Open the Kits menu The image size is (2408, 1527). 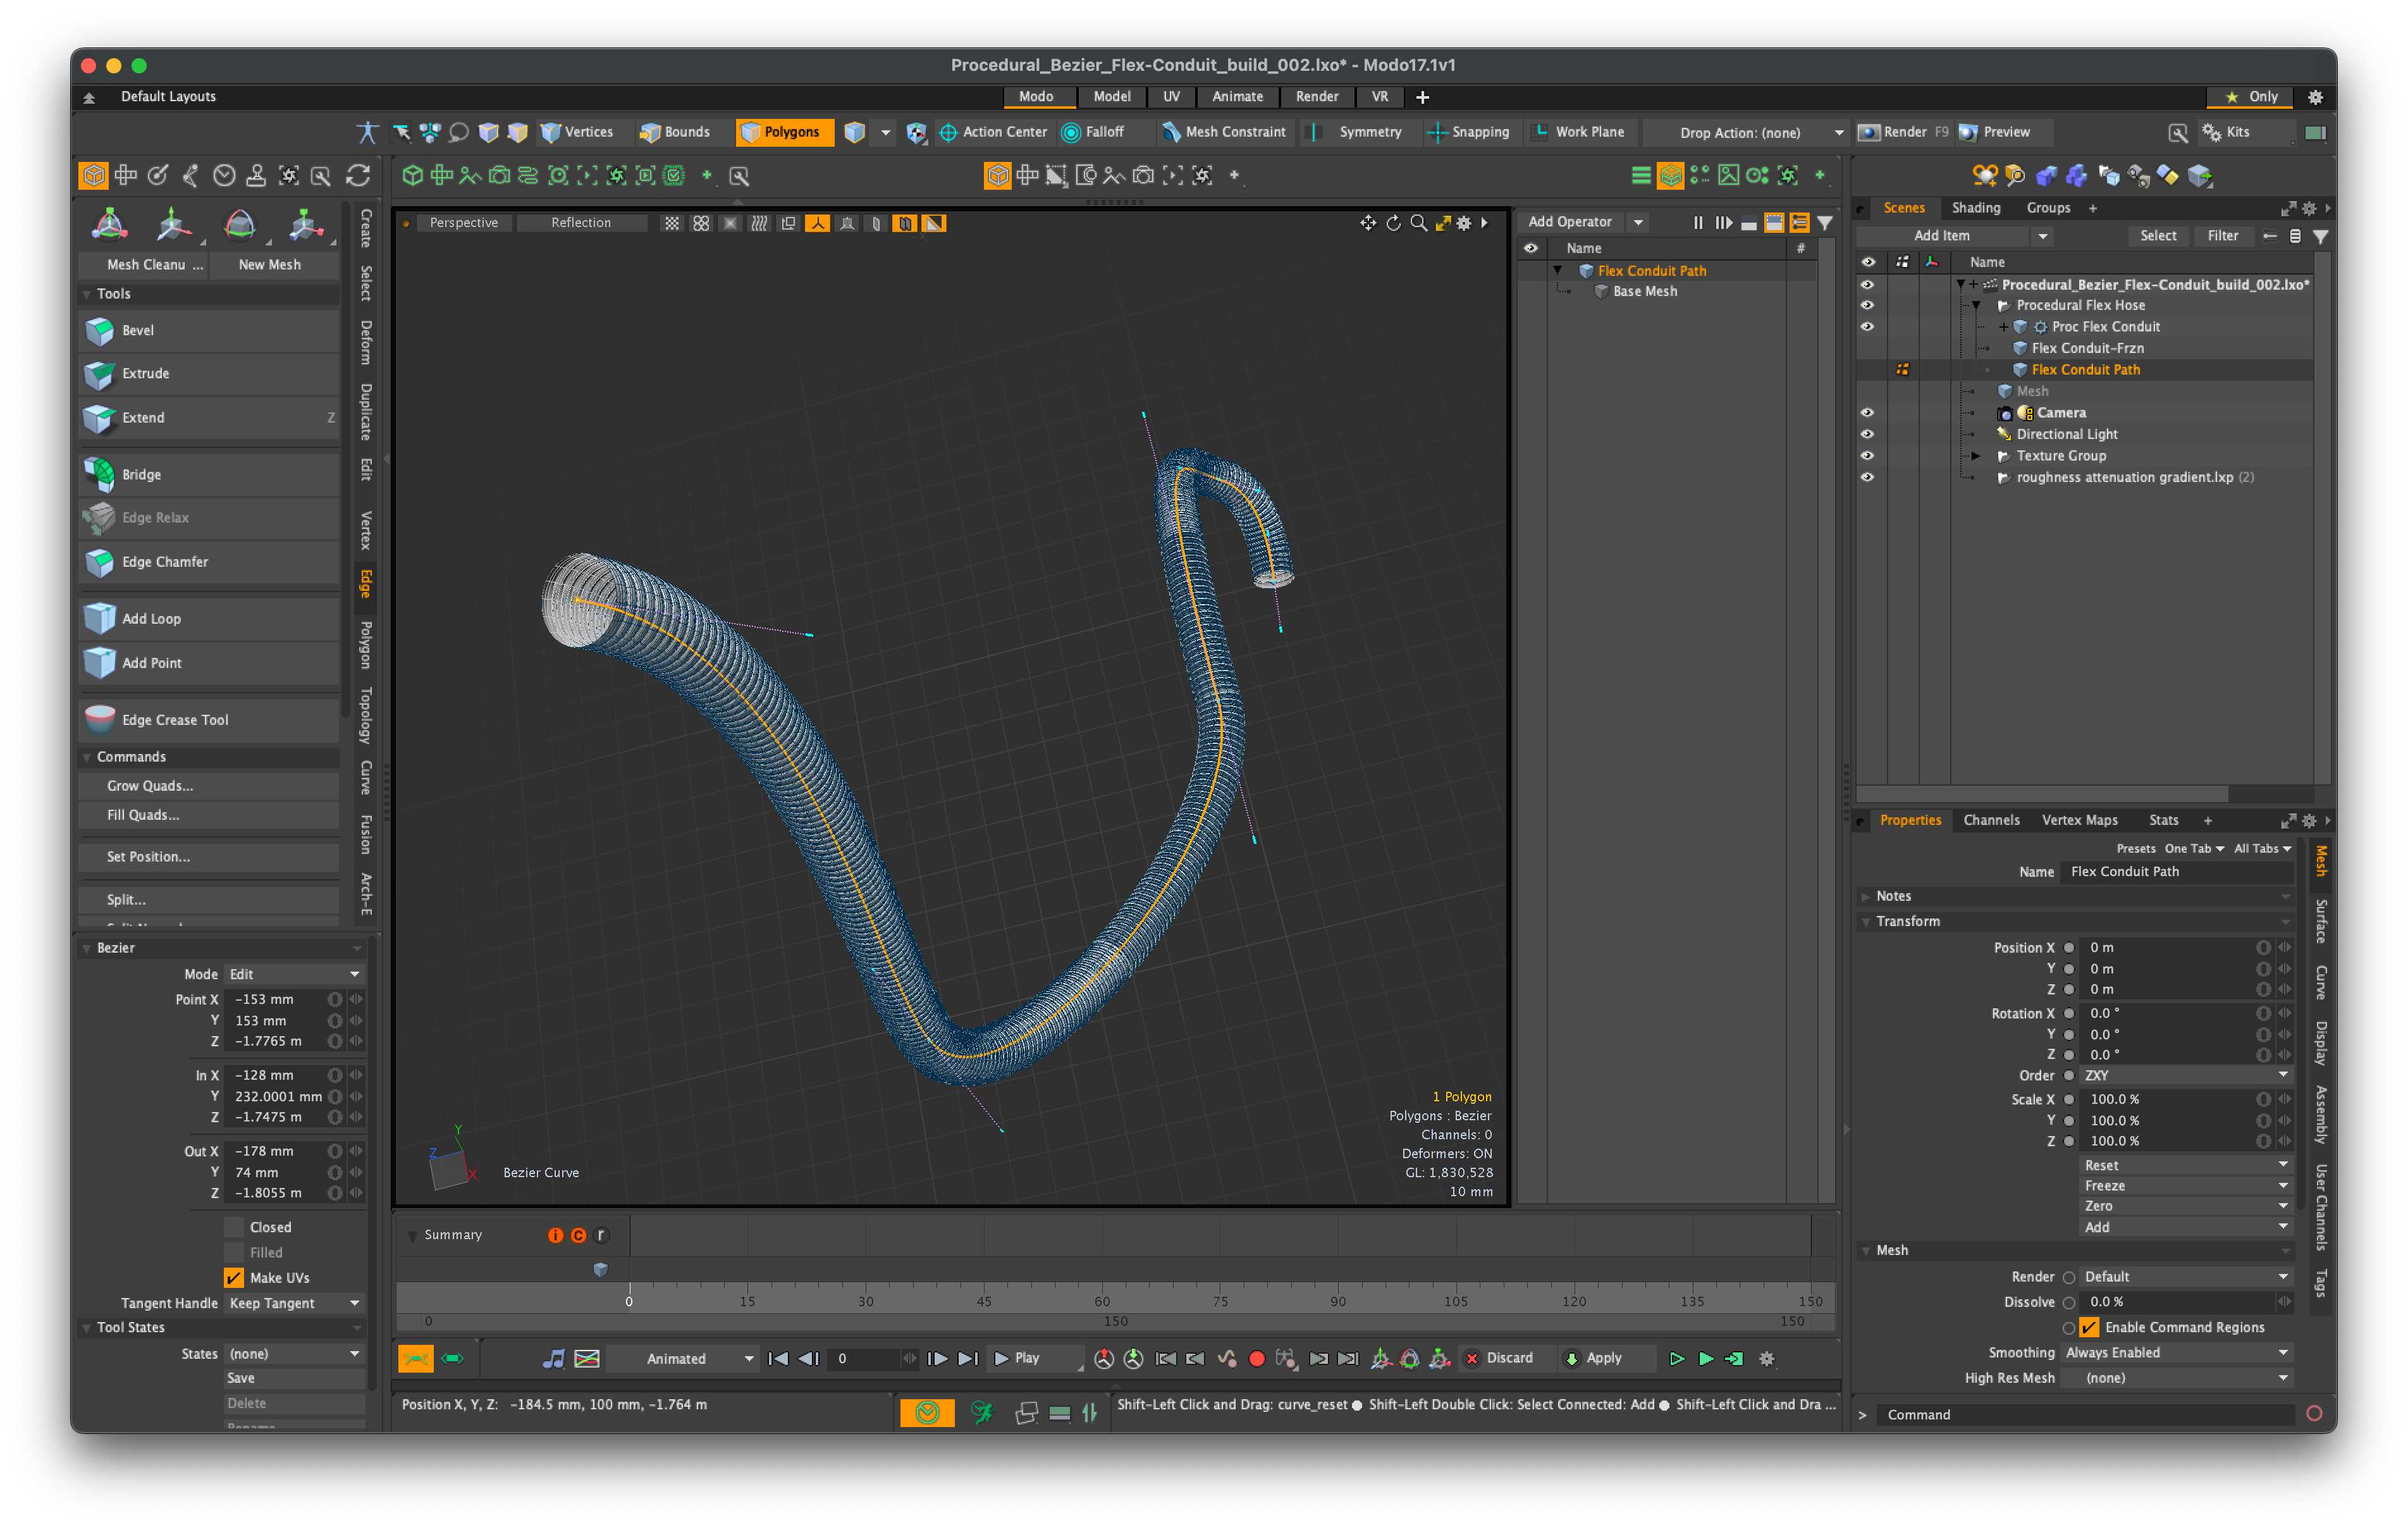pos(2227,132)
